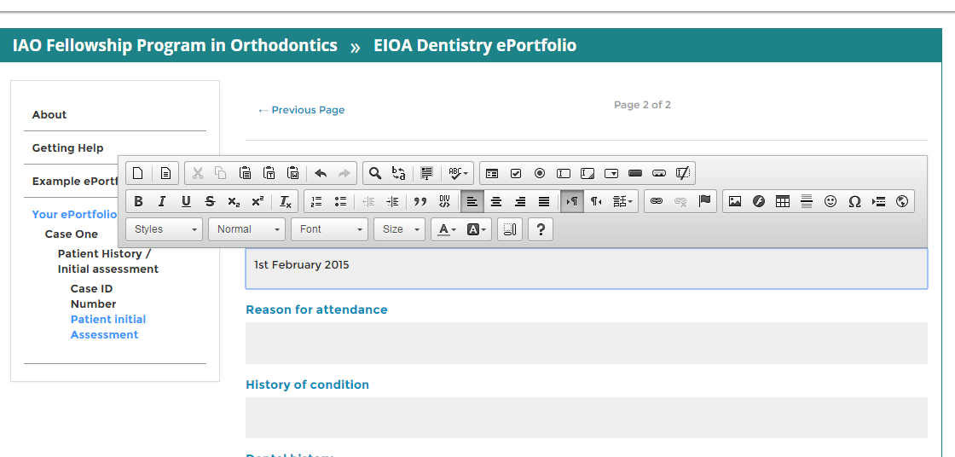Toggle left-to-right text direction
The width and height of the screenshot is (955, 457).
(572, 202)
